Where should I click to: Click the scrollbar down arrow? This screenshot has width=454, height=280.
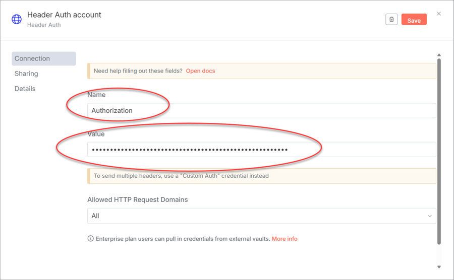[439, 267]
